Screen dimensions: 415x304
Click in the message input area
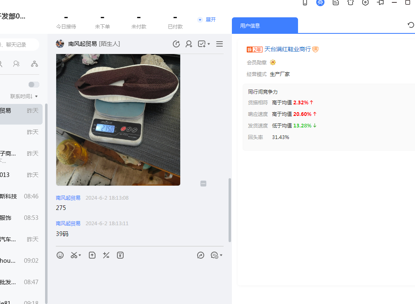click(139, 281)
